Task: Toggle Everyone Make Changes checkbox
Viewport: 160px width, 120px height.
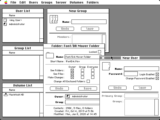Action: tap(93, 77)
